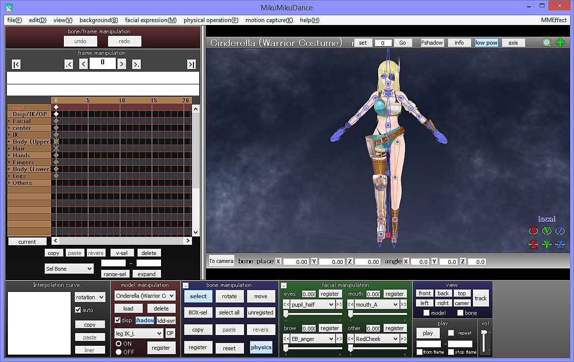Step forward one frame
Screen dimensions: 574x362
coord(121,64)
